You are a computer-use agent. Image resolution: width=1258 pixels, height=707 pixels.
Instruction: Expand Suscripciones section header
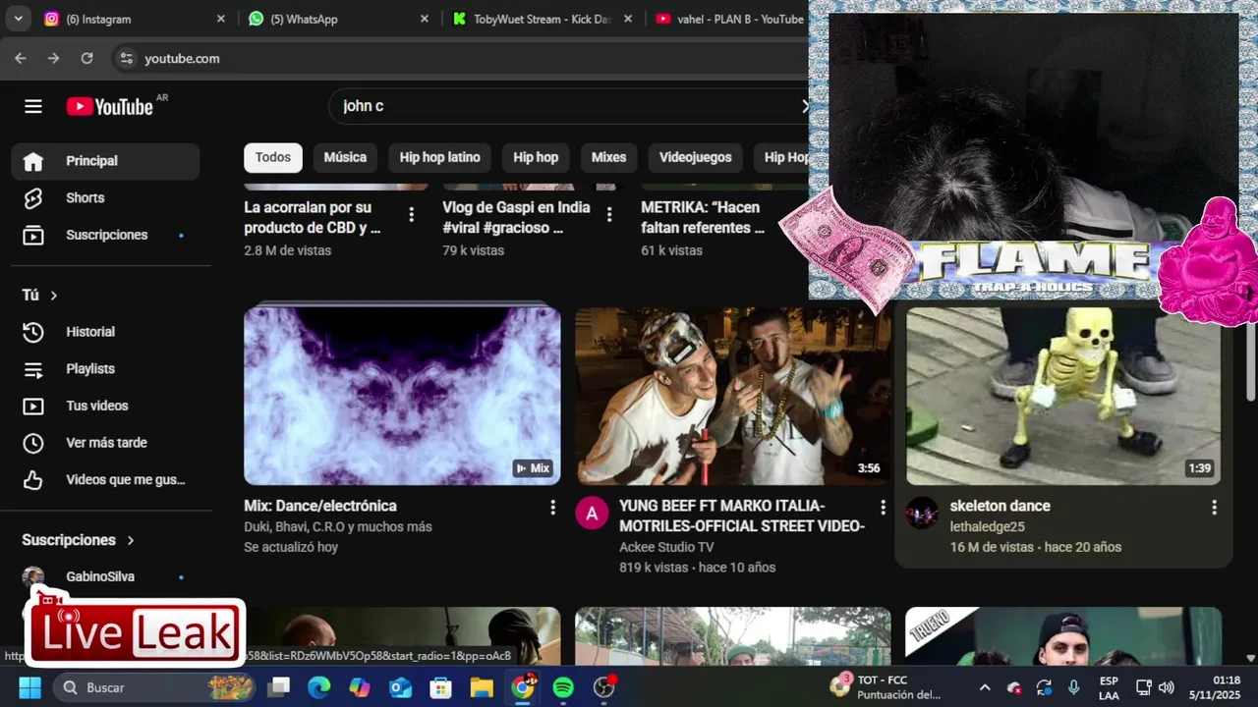pos(79,540)
